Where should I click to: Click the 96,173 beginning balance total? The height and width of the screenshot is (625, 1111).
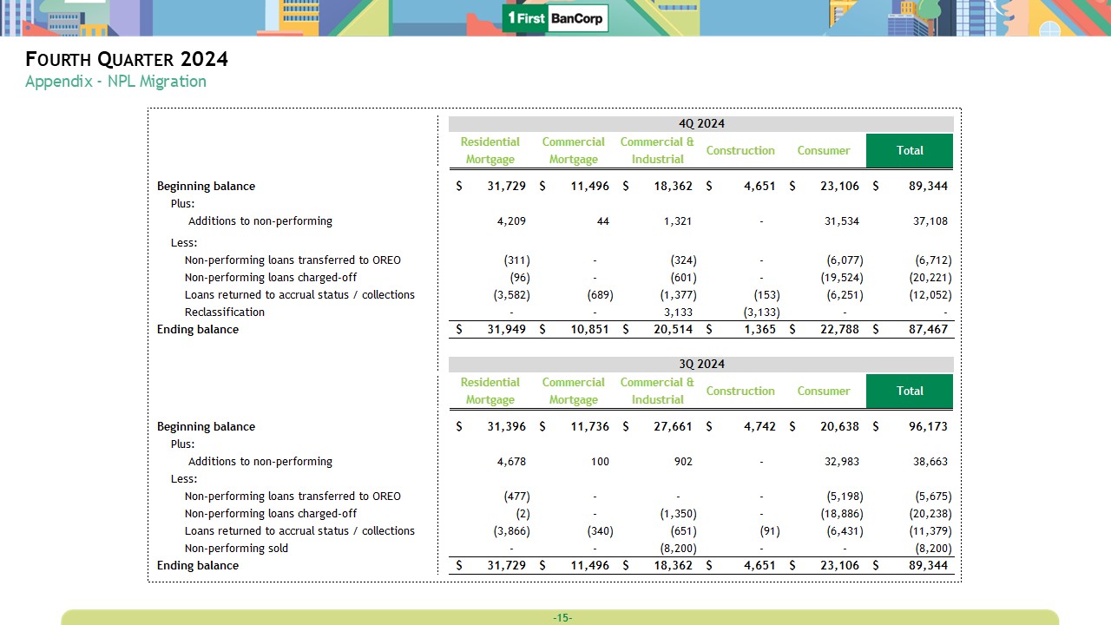pos(925,427)
